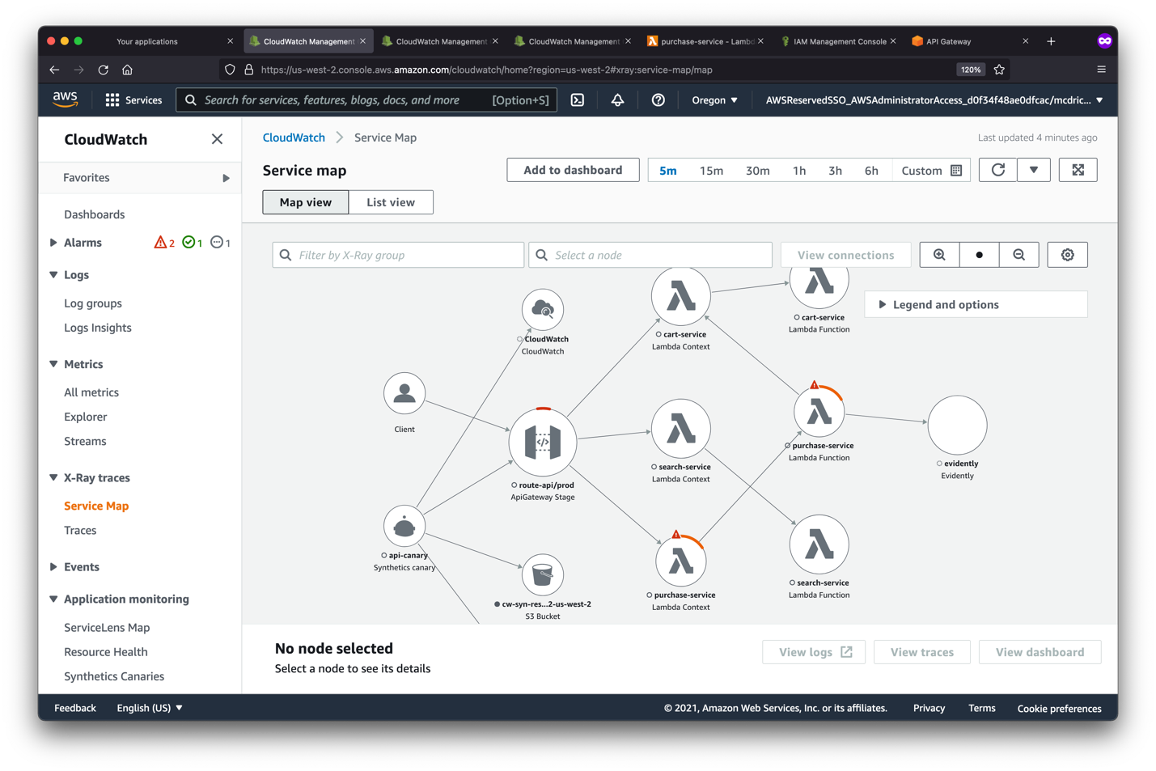Select the 15m time range

[711, 171]
